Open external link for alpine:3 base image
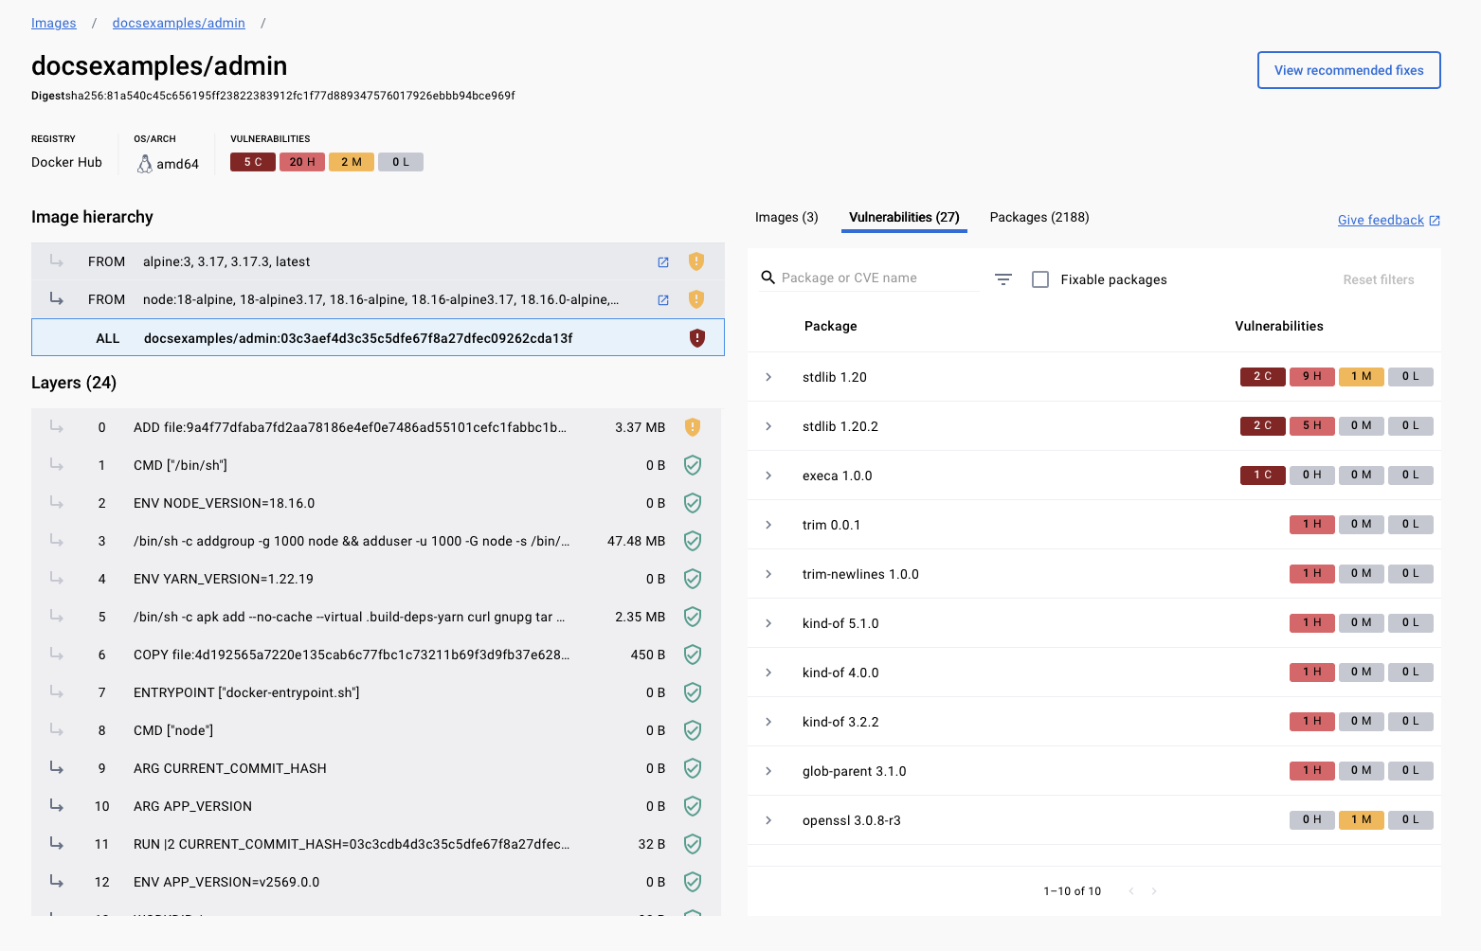 663,262
